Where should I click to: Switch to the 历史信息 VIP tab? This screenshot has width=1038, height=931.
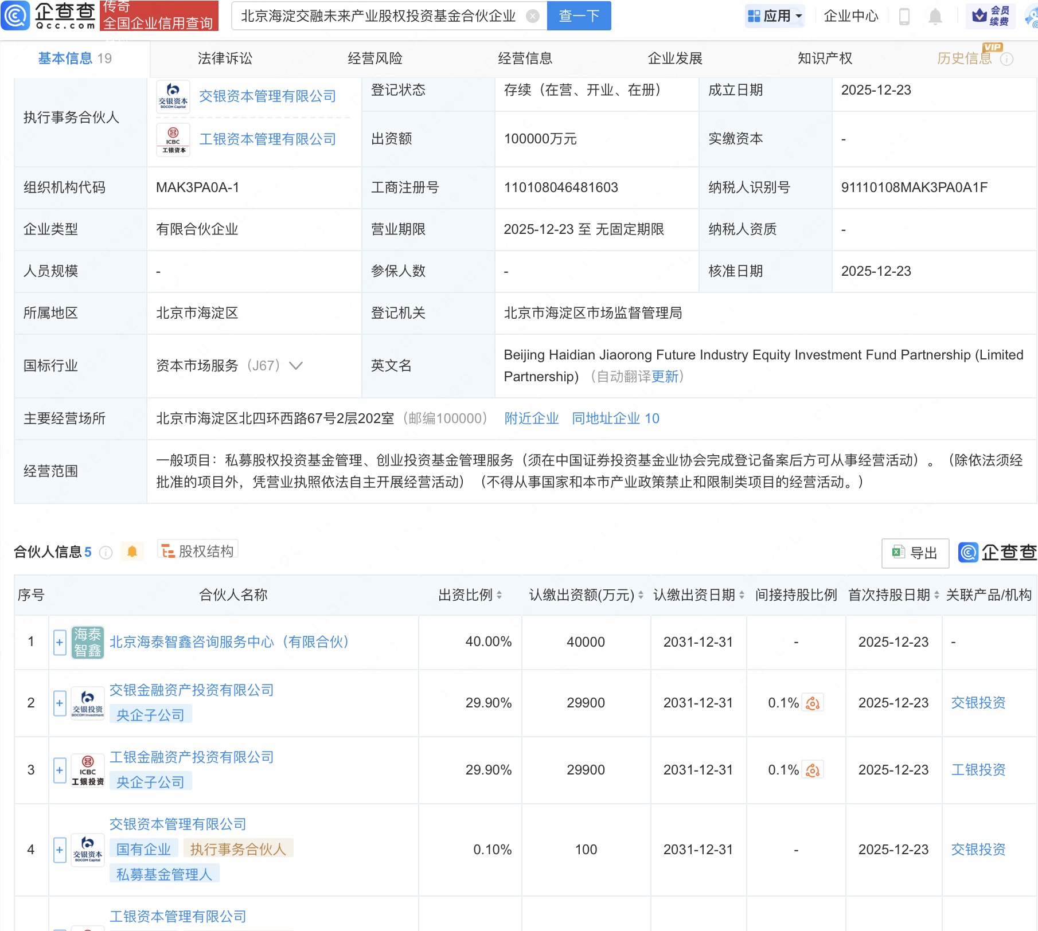point(965,58)
